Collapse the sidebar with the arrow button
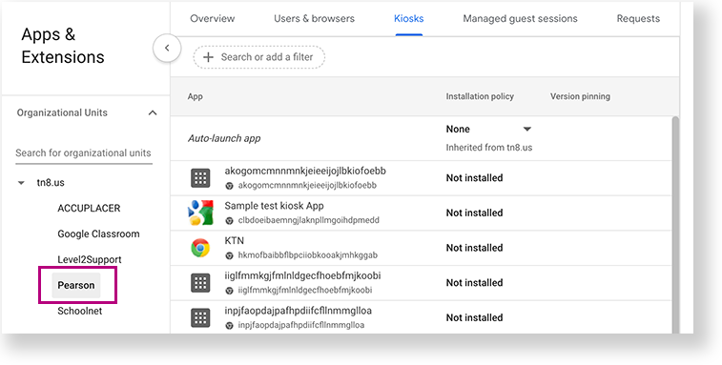Screen dimensions: 722x365 coord(167,48)
